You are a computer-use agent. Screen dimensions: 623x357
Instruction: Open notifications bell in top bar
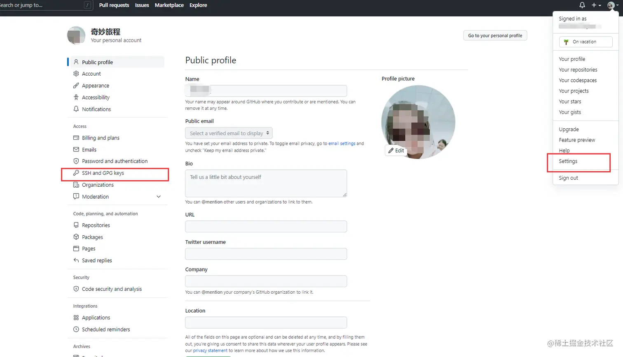click(x=582, y=5)
